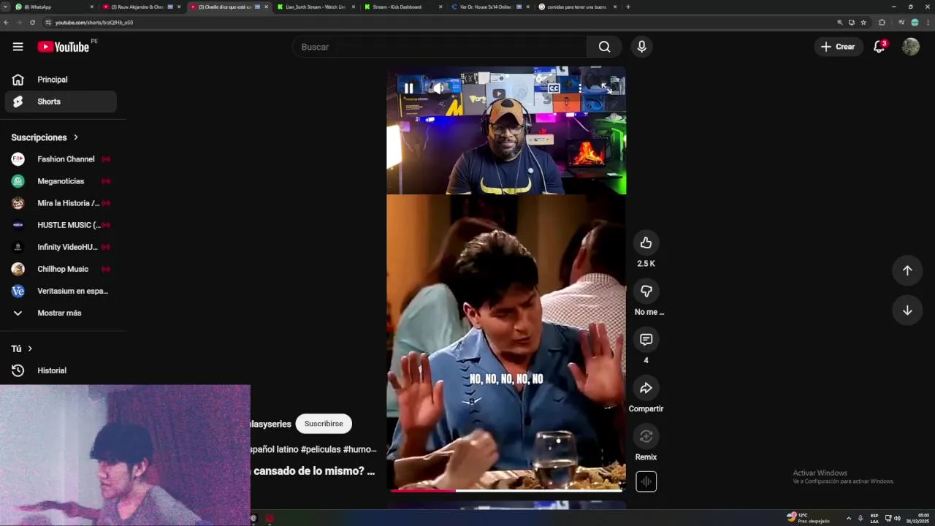Switch ESP keyboard language in taskbar
935x526 pixels.
click(x=874, y=518)
